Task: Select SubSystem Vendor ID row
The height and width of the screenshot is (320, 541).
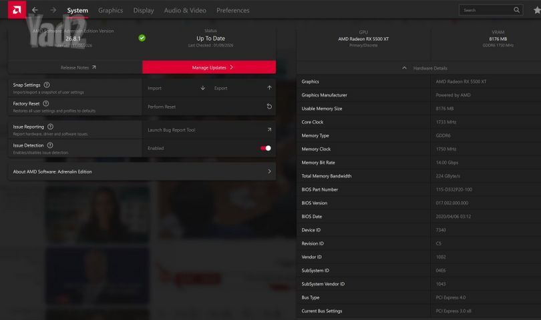Action: [419, 284]
